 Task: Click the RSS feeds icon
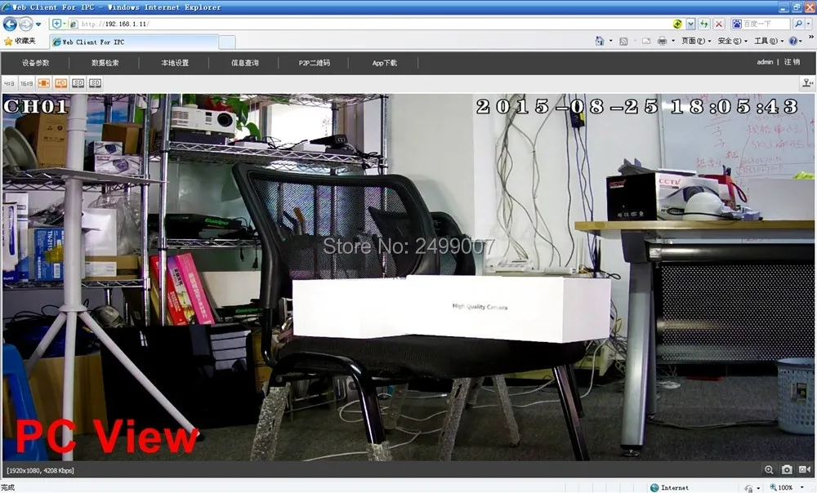[623, 41]
